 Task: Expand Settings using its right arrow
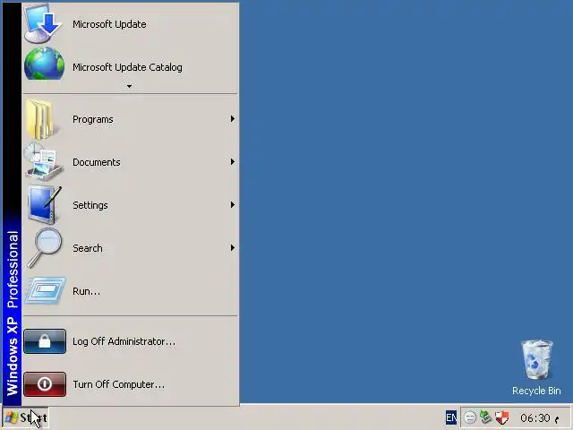coord(233,205)
